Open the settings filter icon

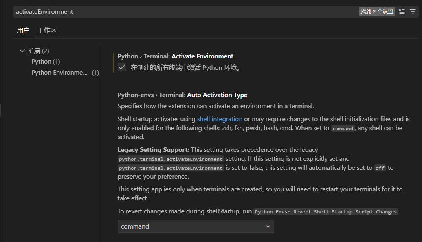click(413, 11)
